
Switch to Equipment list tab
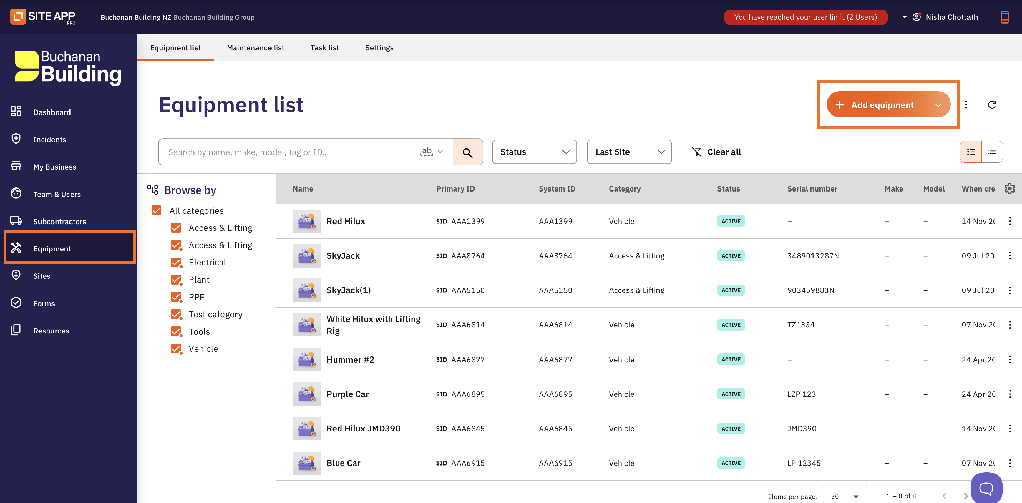coord(175,48)
